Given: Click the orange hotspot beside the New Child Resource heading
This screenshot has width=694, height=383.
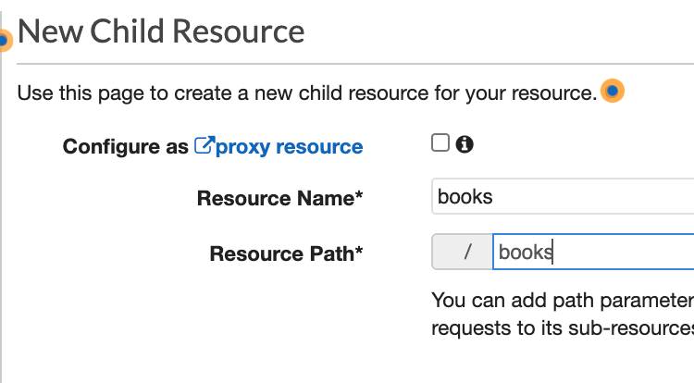Looking at the screenshot, I should (5, 41).
